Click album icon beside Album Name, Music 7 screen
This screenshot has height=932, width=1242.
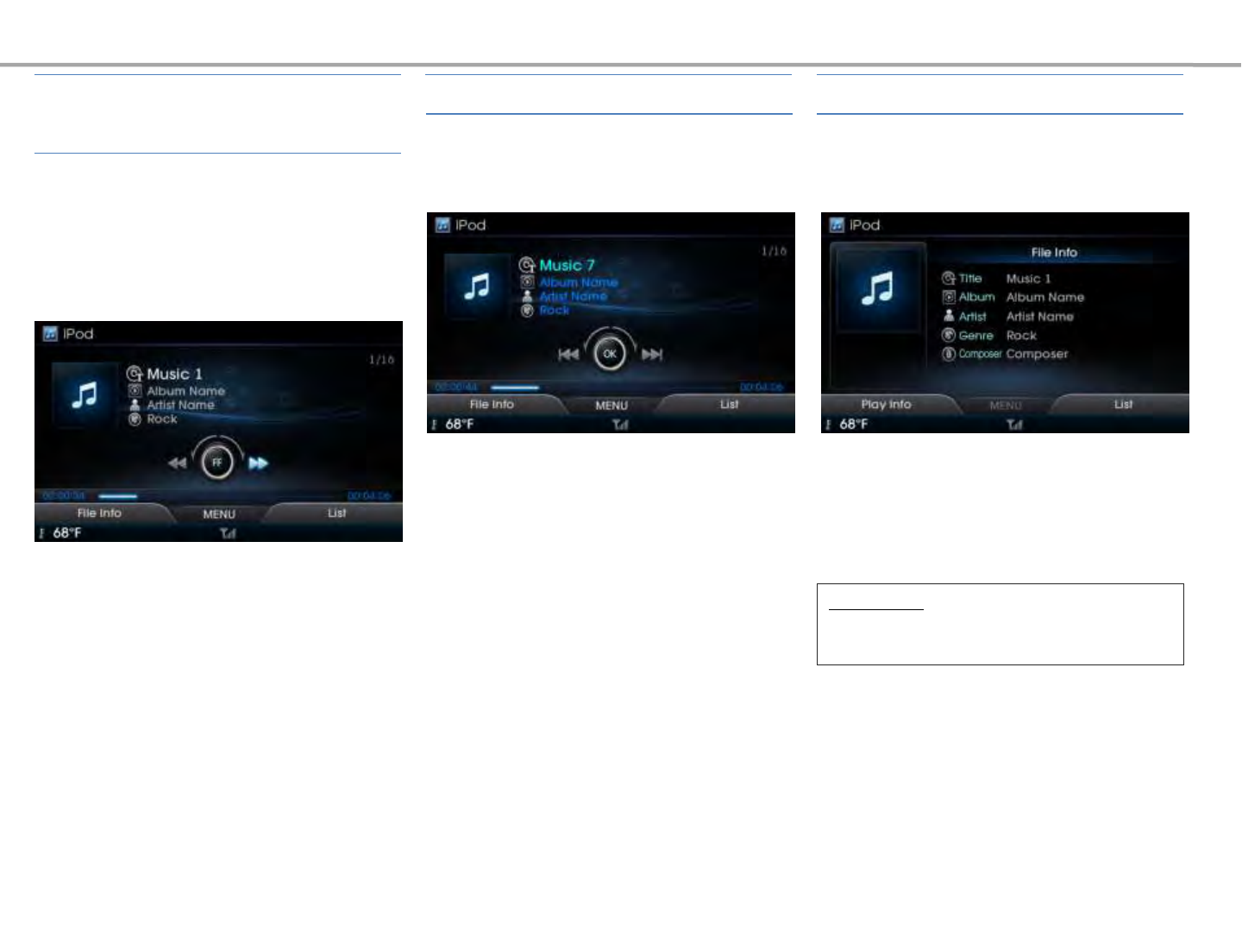[527, 282]
